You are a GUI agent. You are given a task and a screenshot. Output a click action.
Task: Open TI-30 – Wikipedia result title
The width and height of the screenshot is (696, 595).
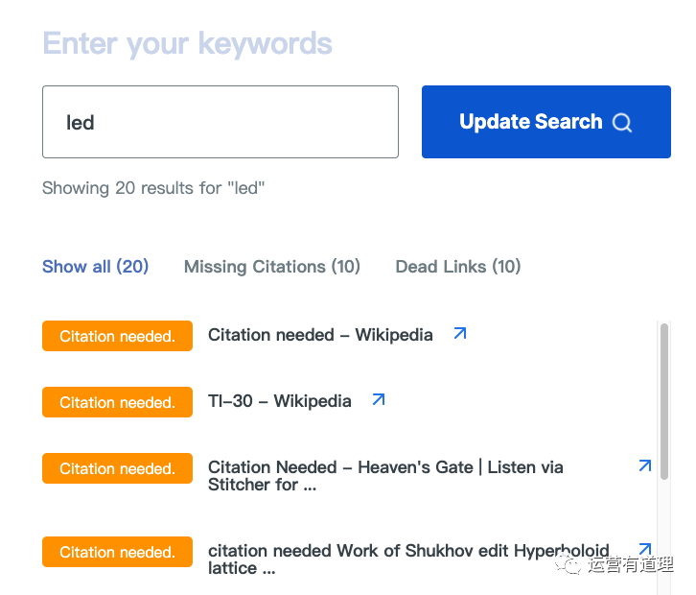(280, 401)
